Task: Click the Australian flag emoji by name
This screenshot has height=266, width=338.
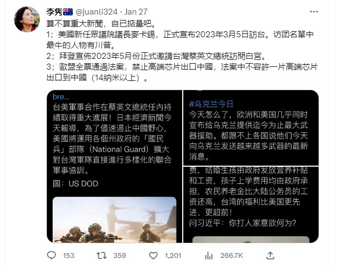Action: tap(68, 12)
